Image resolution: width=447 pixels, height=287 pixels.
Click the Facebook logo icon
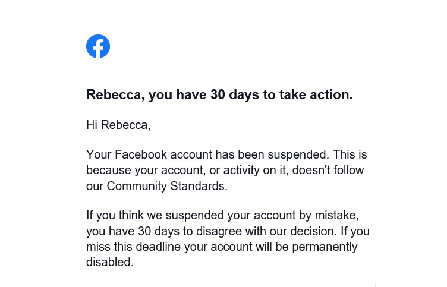98,46
